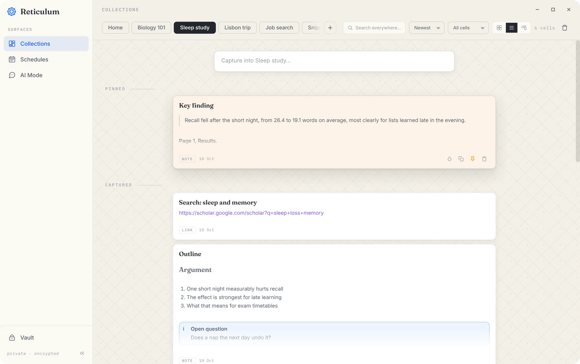Viewport: 580px width, 364px height.
Task: Click the Outline cell title
Action: 190,254
